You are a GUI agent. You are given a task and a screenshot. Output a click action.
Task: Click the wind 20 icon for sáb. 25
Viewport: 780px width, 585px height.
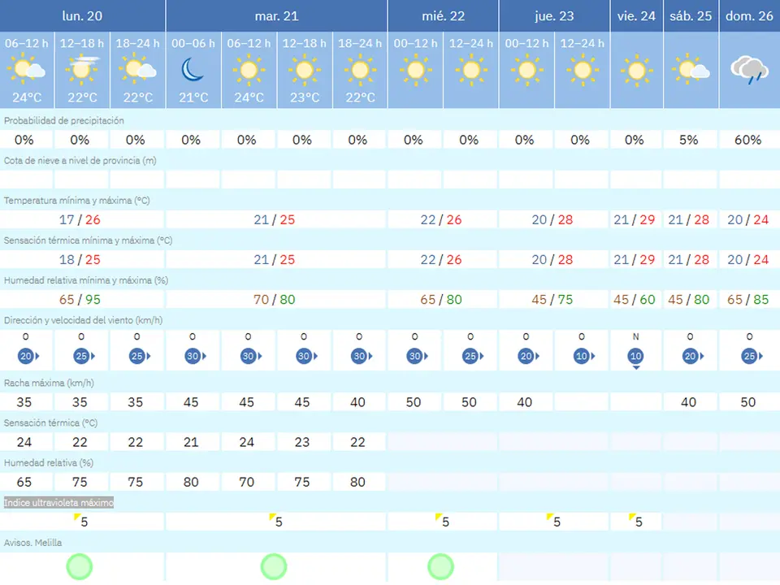[693, 356]
